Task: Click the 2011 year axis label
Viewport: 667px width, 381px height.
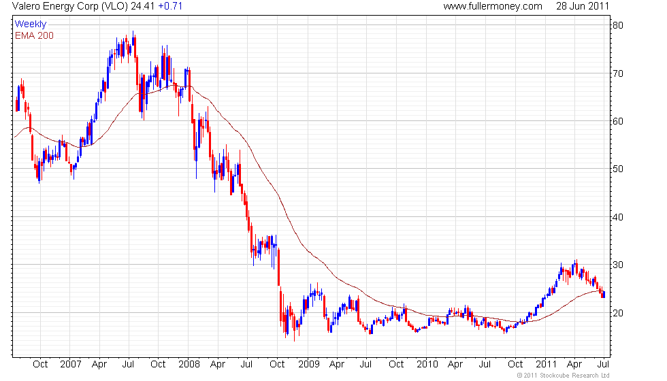Action: coord(546,365)
